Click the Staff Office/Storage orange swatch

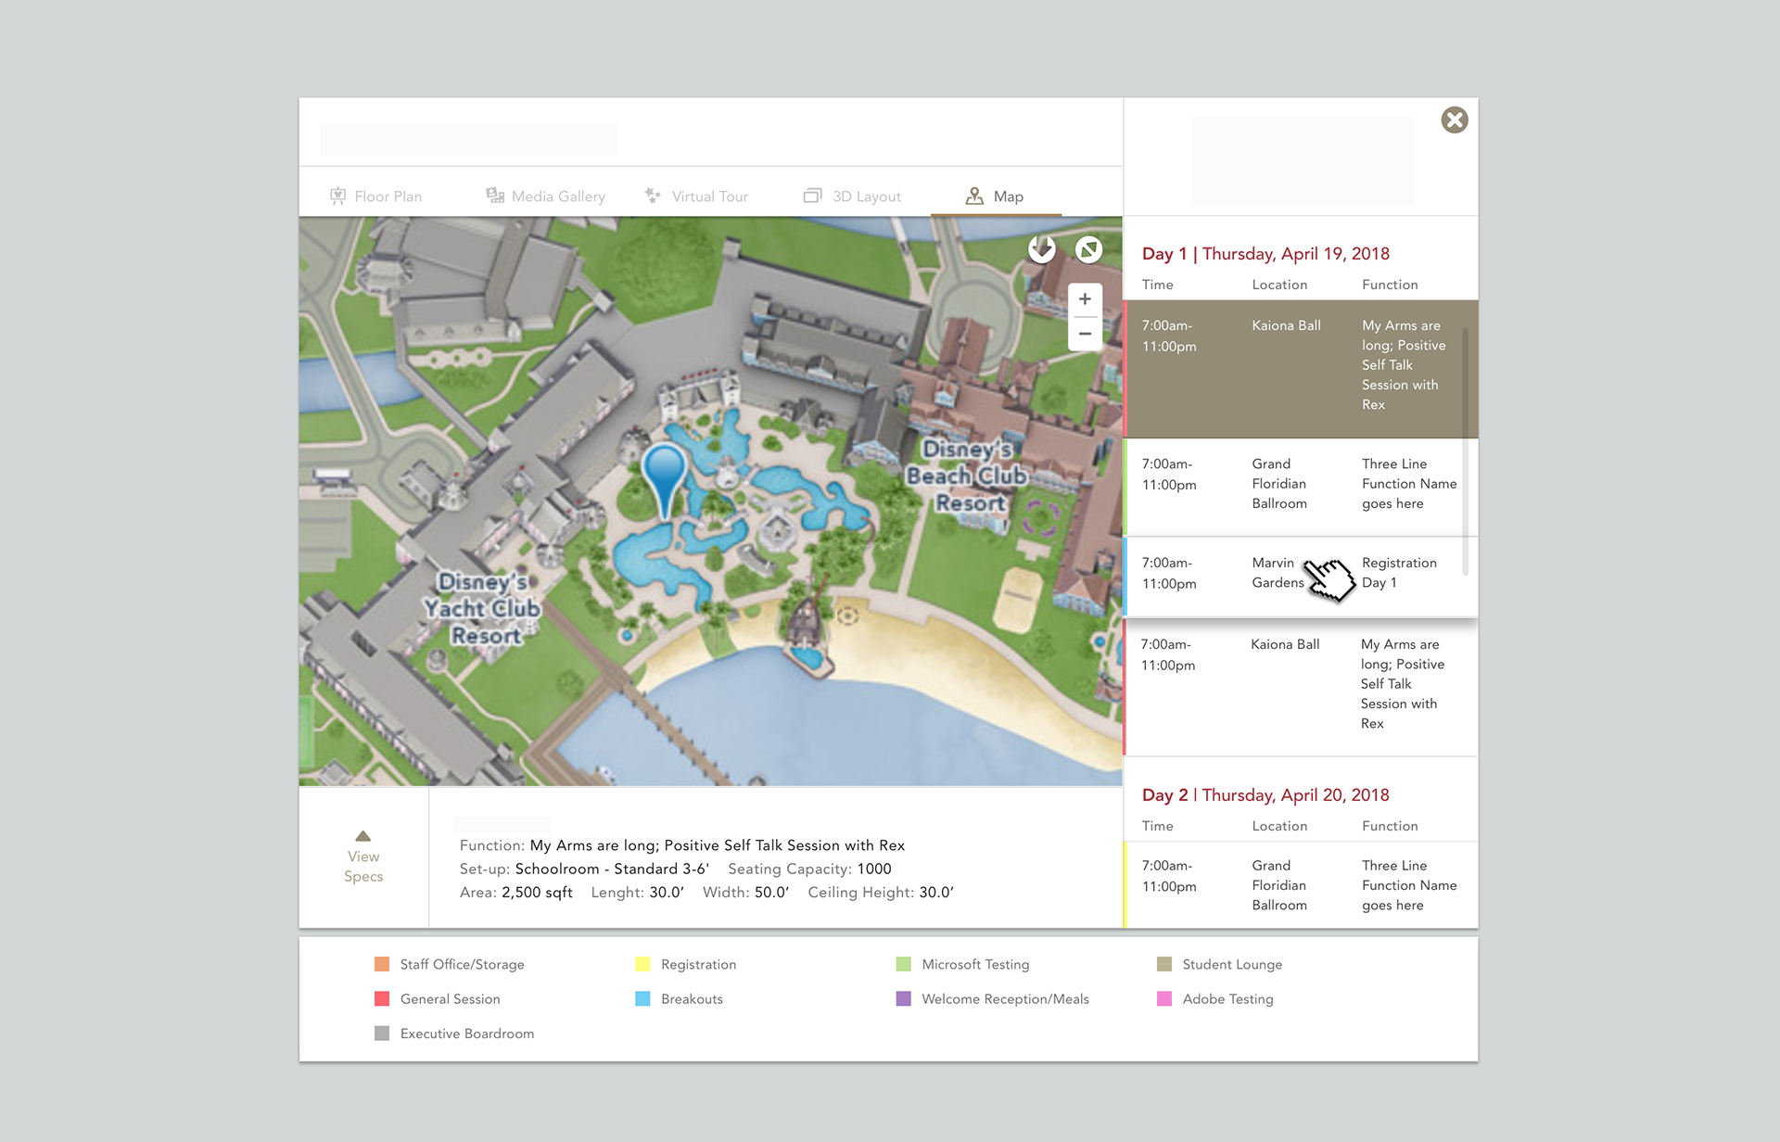382,964
